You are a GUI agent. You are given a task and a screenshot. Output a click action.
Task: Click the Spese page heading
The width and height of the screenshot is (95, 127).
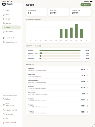coord(30,5)
